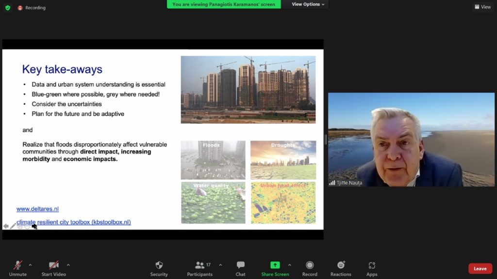Image resolution: width=497 pixels, height=279 pixels.
Task: Select the pen tool on slide
Action: 13,226
